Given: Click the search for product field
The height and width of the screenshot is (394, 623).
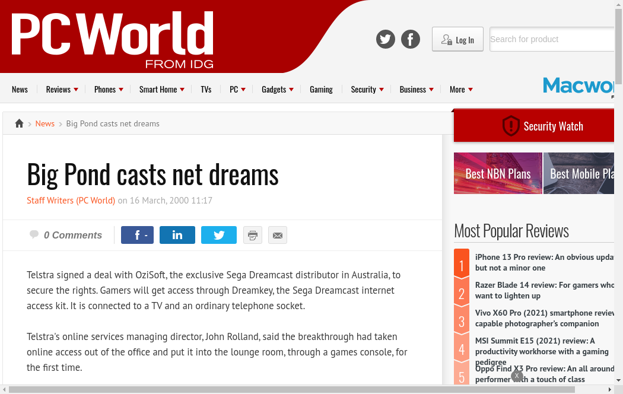Looking at the screenshot, I should (551, 39).
